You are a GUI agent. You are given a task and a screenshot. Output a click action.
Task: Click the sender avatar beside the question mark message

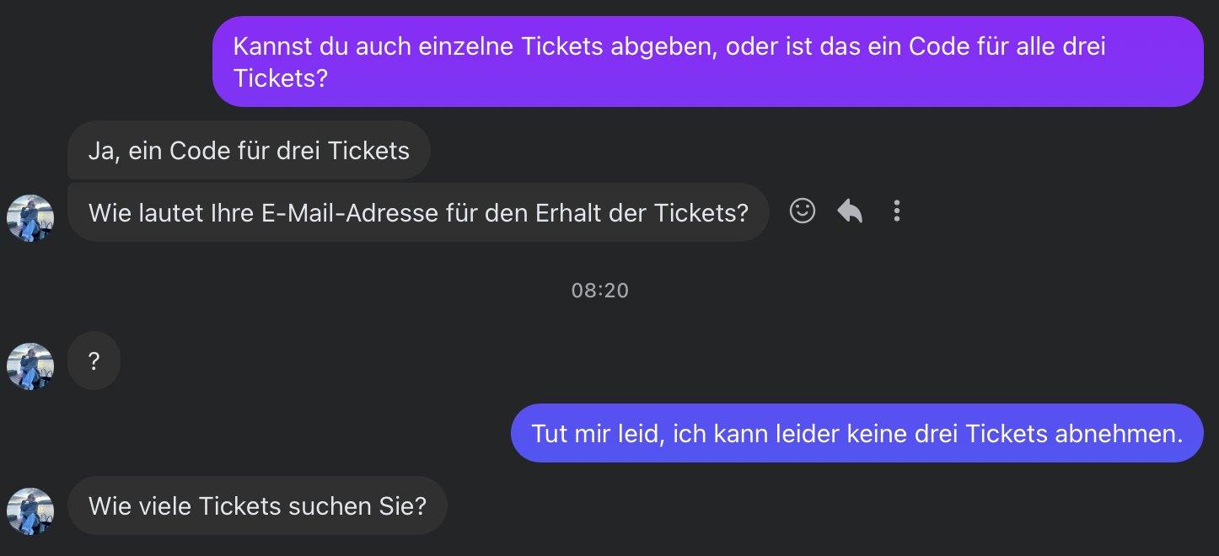click(x=30, y=366)
